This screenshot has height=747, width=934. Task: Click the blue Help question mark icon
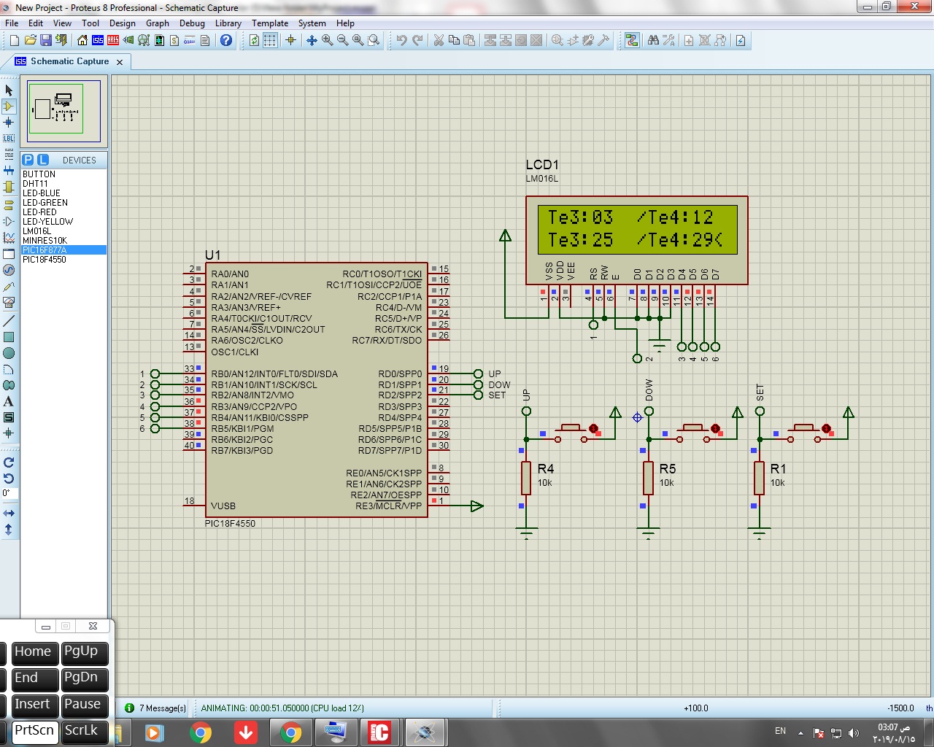point(226,41)
